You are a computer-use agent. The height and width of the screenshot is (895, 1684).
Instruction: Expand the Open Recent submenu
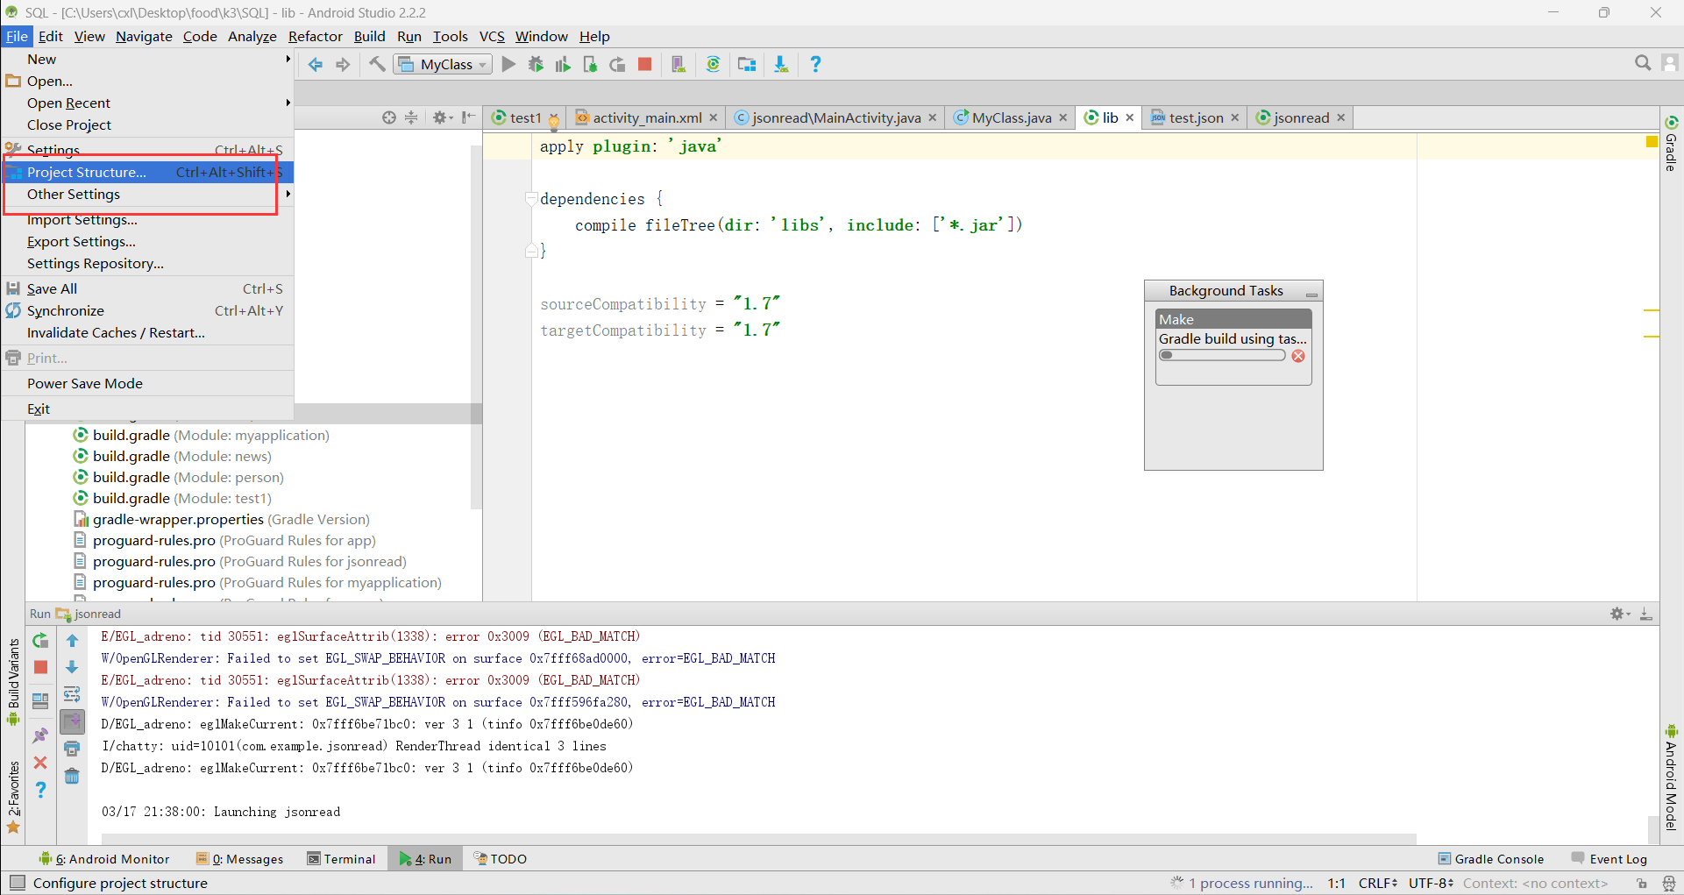147,103
